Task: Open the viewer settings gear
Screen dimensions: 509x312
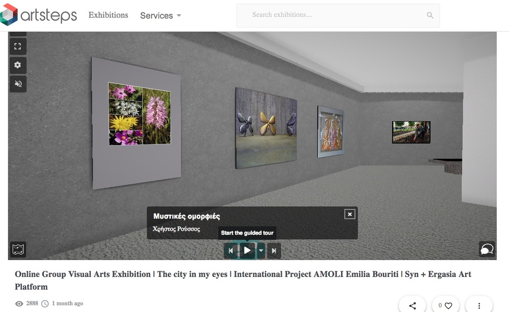Action: pos(18,65)
